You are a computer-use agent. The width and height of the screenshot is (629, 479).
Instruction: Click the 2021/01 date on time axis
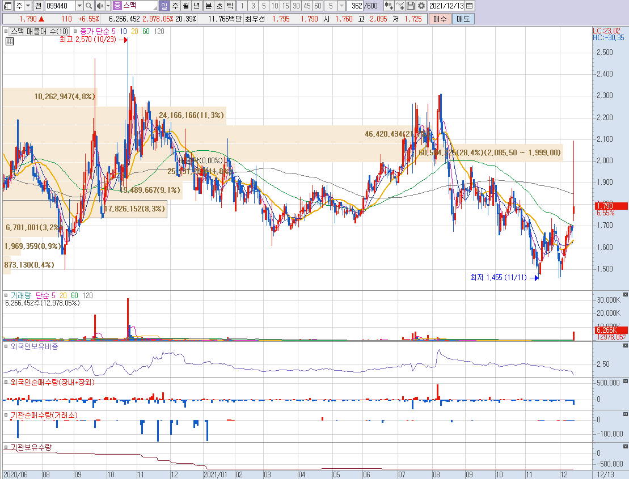(x=216, y=474)
